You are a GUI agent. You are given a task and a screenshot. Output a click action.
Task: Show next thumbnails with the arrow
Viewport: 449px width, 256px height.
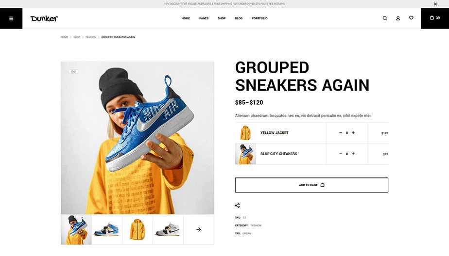point(198,229)
